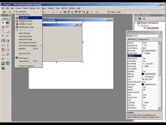
Task: Open the Data View Window toolbar icon
Action: tap(83, 12)
